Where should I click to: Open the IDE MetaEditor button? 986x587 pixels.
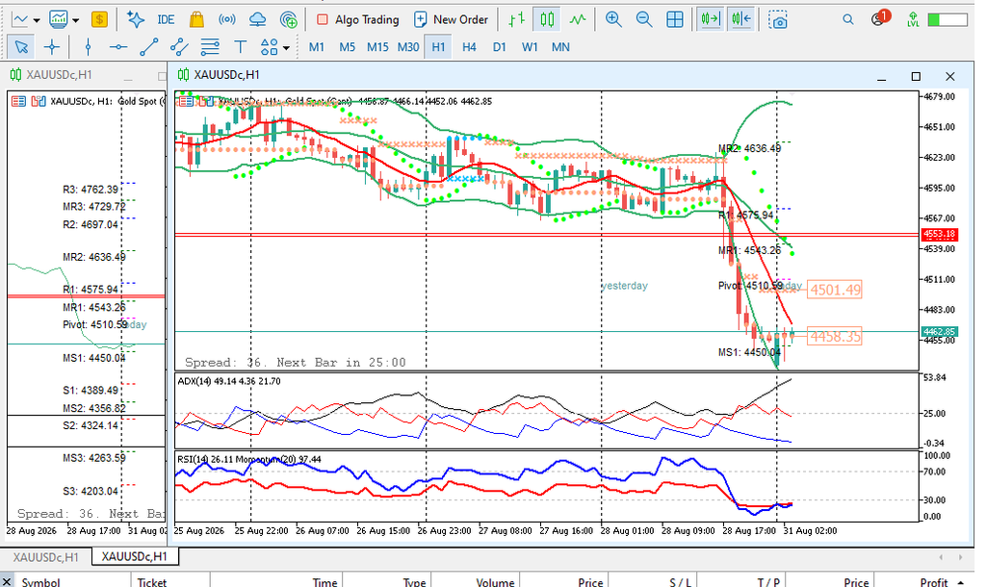166,19
